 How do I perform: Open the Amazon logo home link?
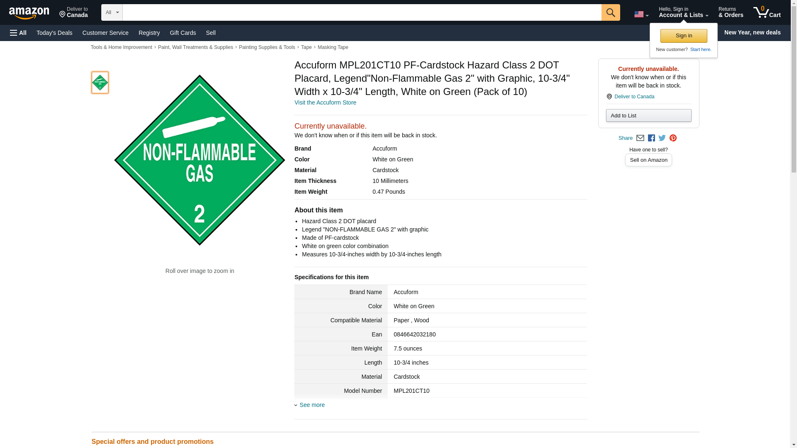[29, 13]
